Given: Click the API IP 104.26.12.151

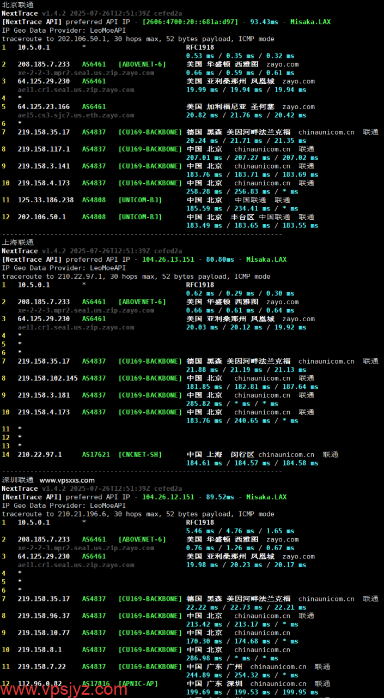Looking at the screenshot, I should pyautogui.click(x=168, y=497).
